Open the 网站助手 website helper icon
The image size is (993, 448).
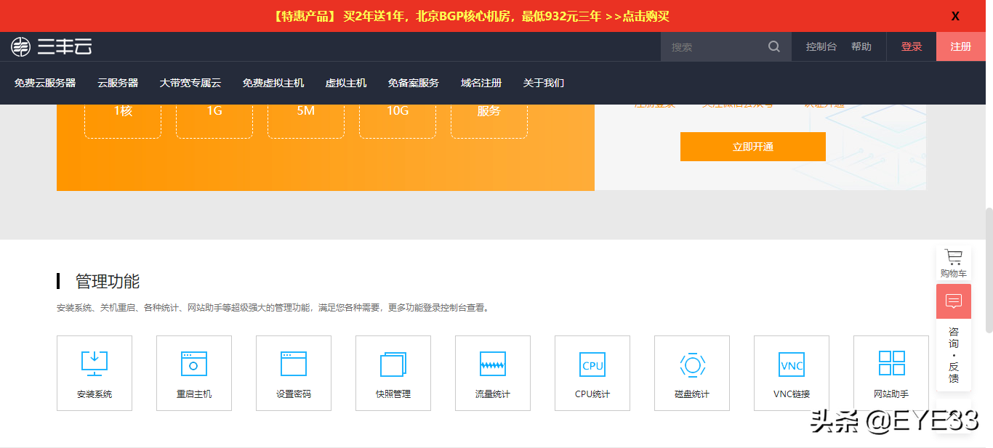click(x=891, y=363)
